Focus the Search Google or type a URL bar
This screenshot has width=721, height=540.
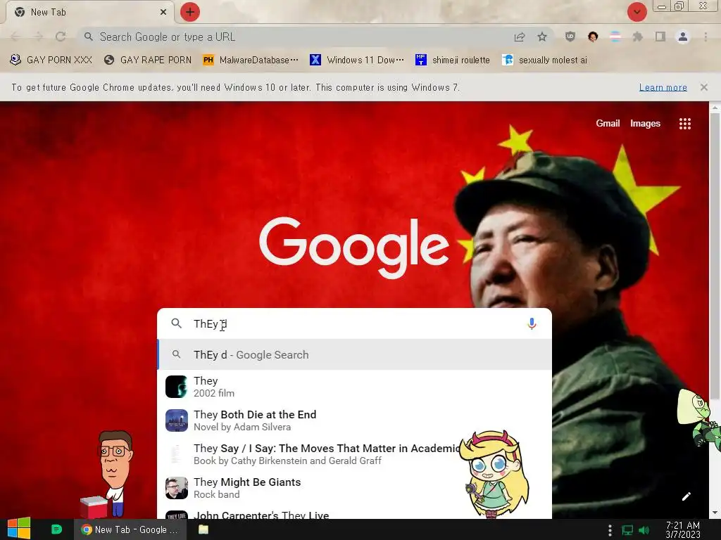point(294,37)
